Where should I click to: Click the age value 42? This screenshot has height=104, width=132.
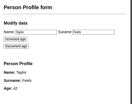click(15, 89)
